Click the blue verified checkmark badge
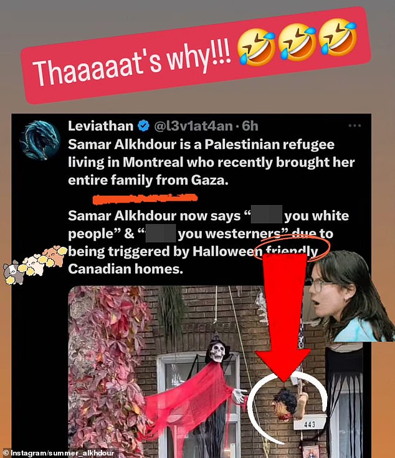This screenshot has width=395, height=458. [x=143, y=126]
